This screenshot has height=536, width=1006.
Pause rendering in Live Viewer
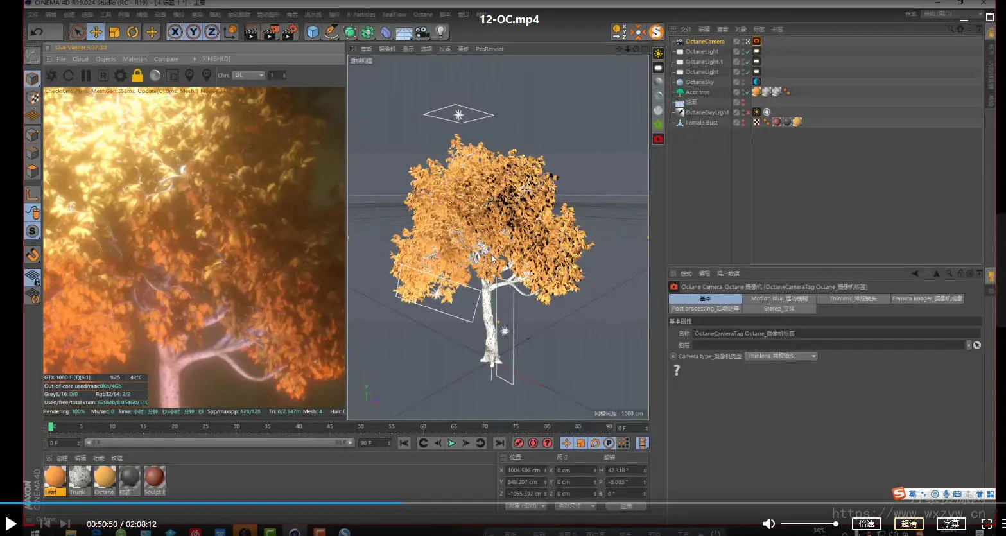coord(86,76)
